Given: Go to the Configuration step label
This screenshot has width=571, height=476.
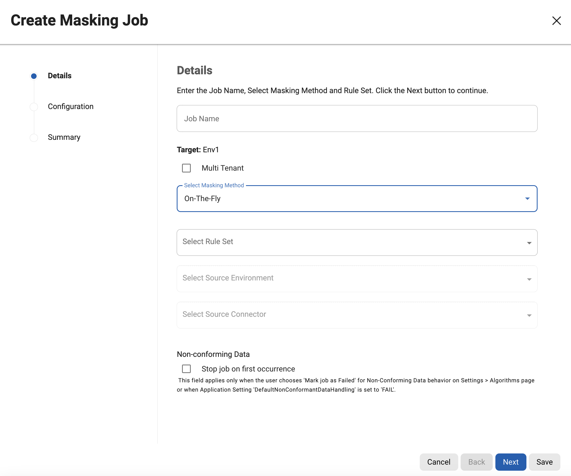Looking at the screenshot, I should (x=70, y=107).
